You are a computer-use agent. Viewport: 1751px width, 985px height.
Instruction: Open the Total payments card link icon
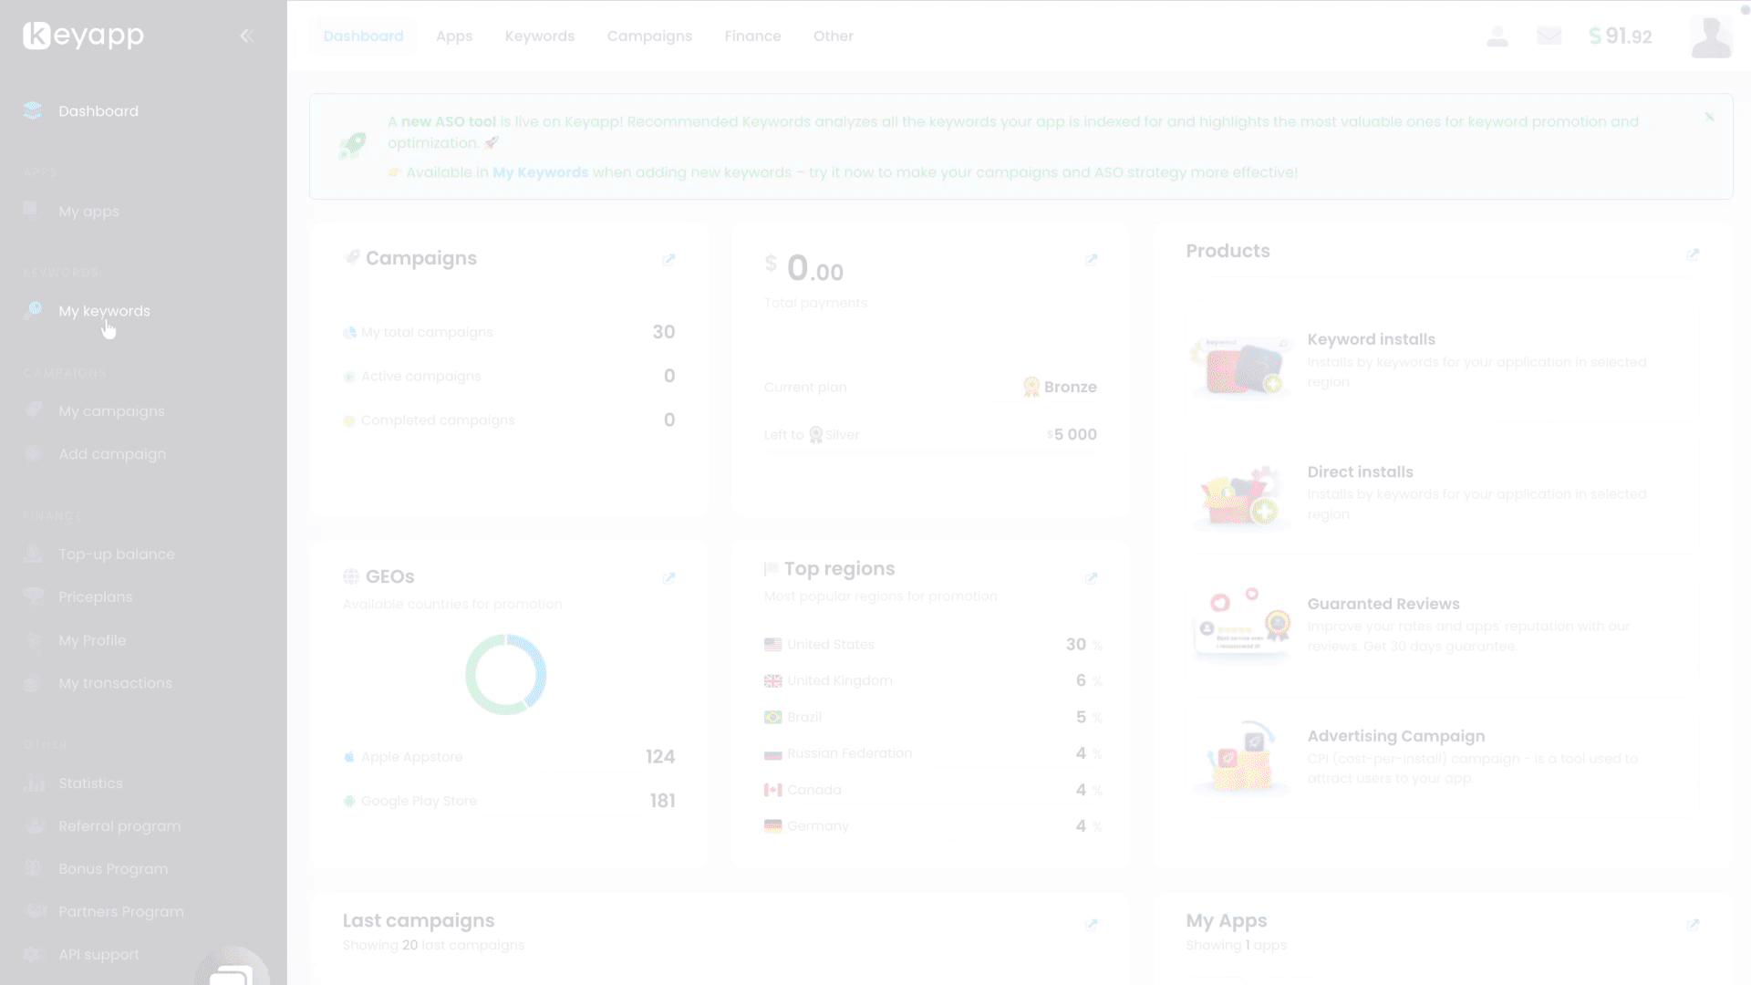(1091, 260)
